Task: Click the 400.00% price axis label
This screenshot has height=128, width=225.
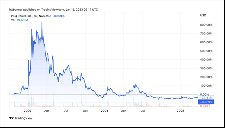Action: pos(206,60)
